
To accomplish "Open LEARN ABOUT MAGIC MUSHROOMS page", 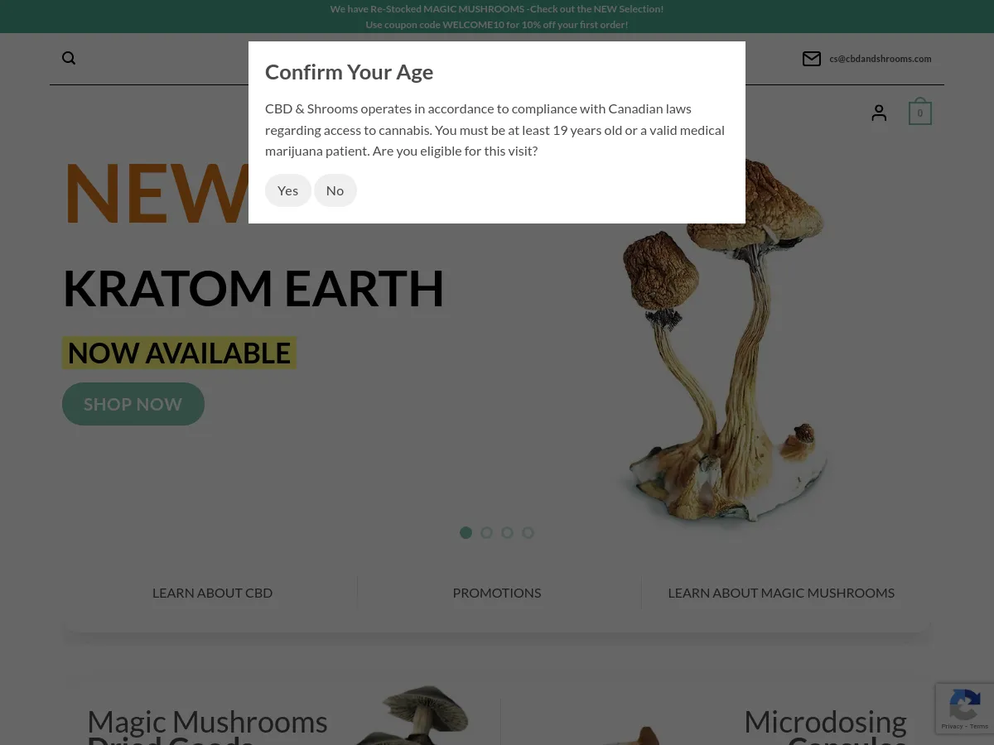I will tap(781, 592).
